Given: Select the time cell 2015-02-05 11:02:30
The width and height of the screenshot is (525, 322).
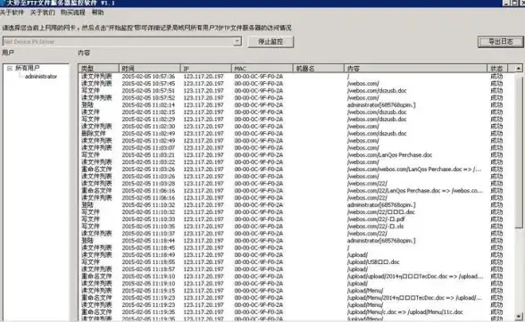Looking at the screenshot, I should (x=148, y=127).
